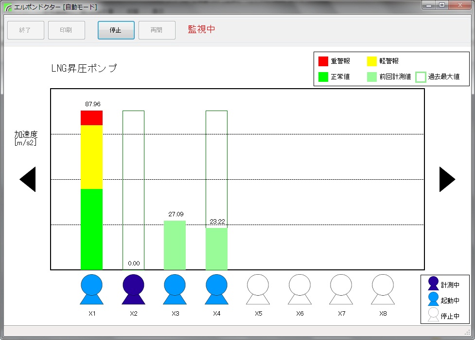Click the X1 pump icon

(92, 289)
